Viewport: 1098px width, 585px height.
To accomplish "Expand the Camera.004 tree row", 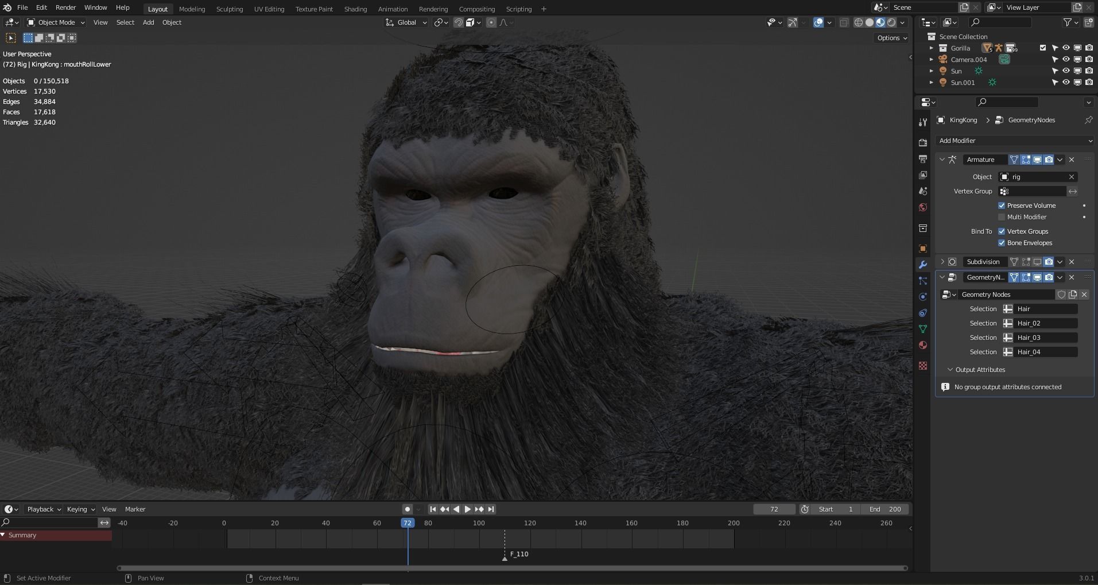I will [x=931, y=60].
